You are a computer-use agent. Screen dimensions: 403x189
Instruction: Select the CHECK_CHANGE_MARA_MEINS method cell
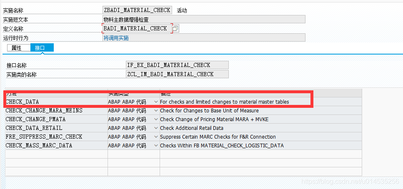(x=57, y=111)
